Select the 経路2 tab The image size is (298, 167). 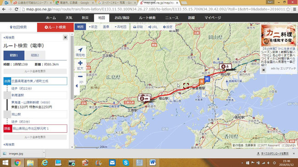click(35, 55)
